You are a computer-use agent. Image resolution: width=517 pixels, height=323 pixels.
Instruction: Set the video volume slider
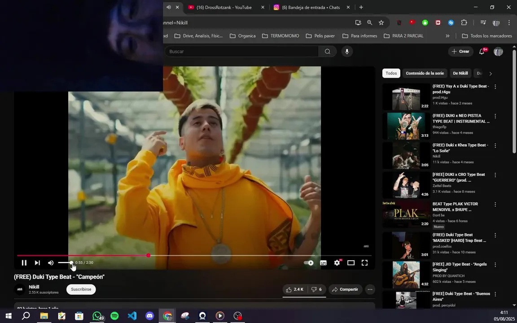click(65, 263)
